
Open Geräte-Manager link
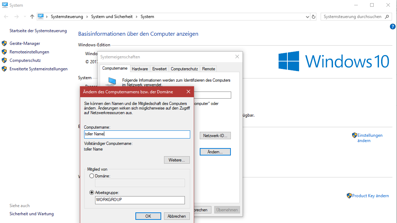[x=25, y=43]
